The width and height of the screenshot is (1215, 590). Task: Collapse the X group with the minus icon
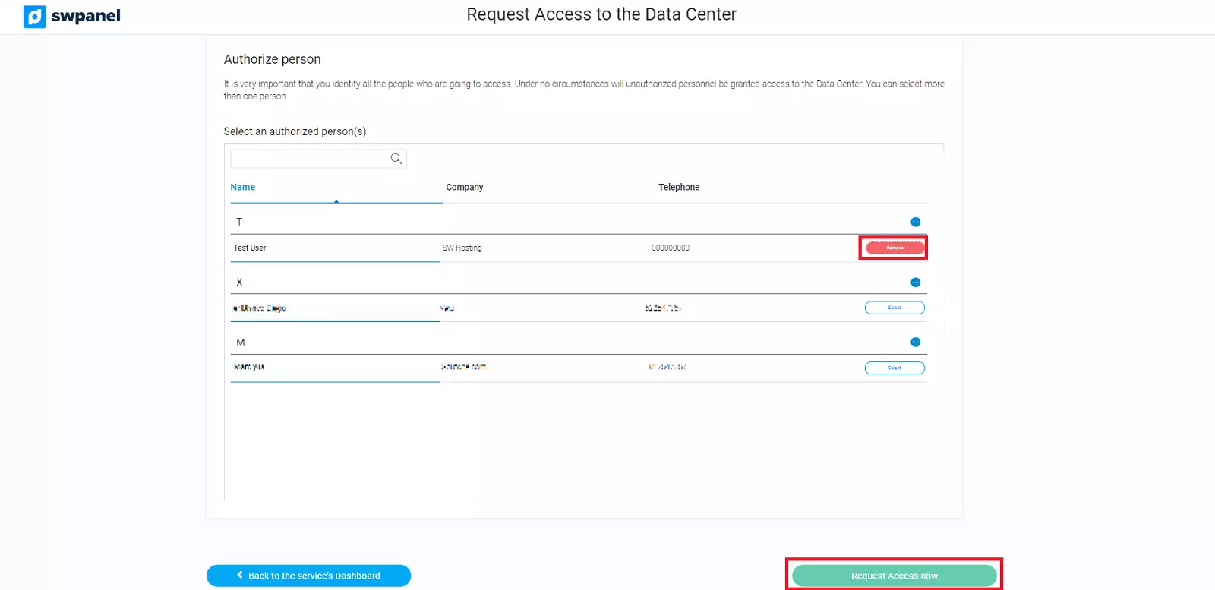[x=915, y=282]
